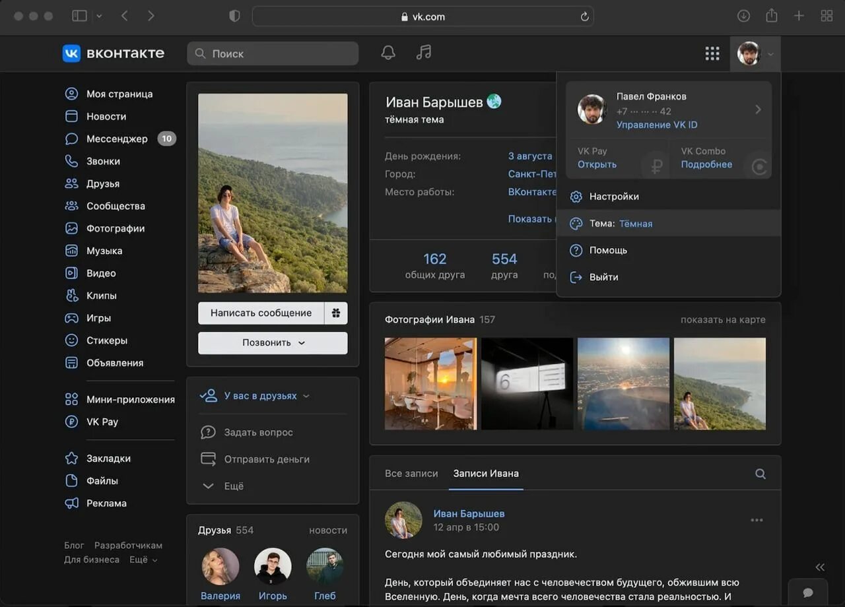Click the verified badge next to Иван Барышев

pos(494,102)
